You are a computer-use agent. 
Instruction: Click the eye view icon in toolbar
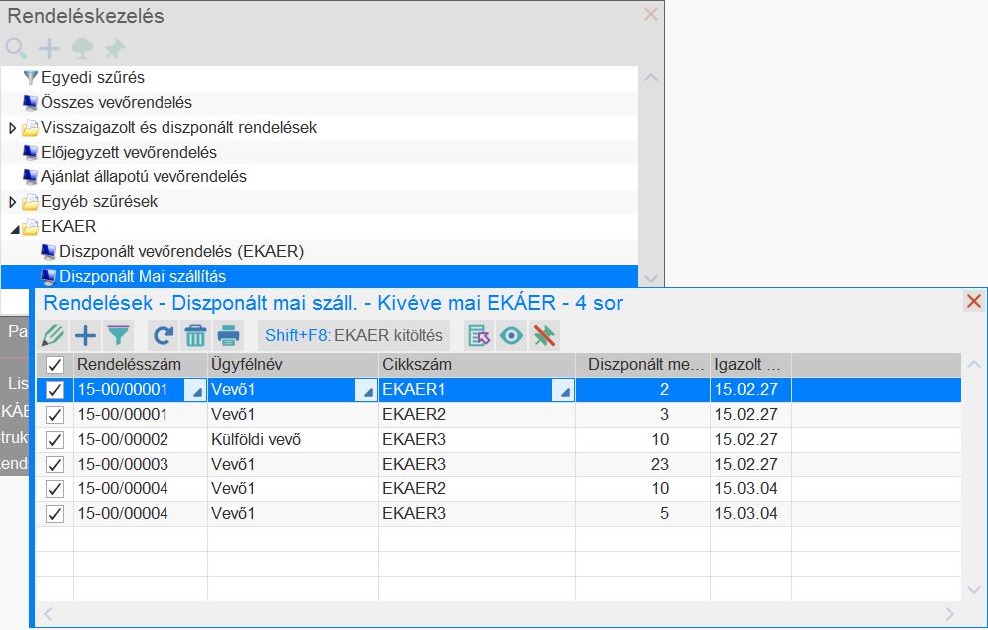511,336
